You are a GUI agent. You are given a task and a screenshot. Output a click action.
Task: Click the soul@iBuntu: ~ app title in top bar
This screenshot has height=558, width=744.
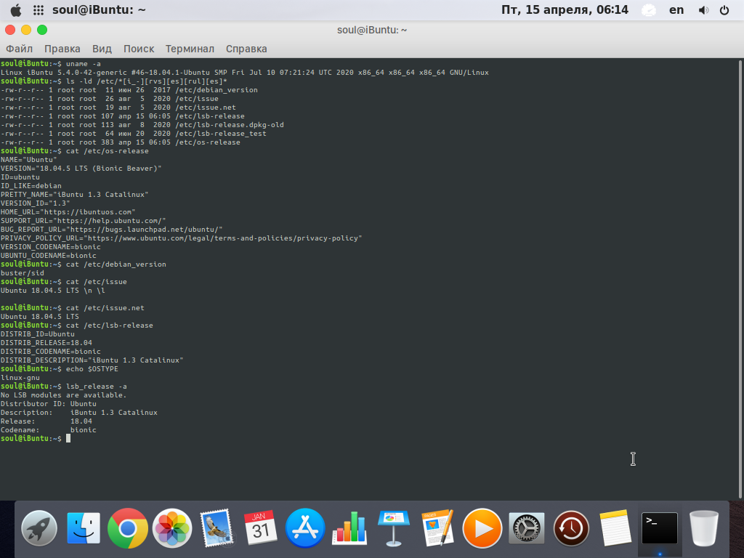point(99,10)
